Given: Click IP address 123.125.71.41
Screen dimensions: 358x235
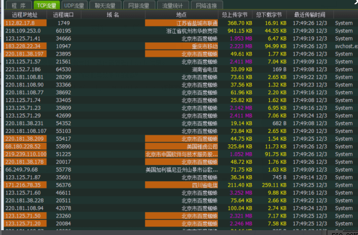Looking at the screenshot, I should click(23, 39).
